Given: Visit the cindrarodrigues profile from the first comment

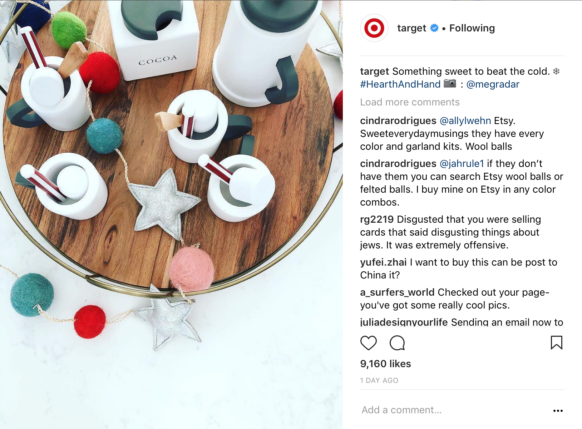Looking at the screenshot, I should point(398,121).
